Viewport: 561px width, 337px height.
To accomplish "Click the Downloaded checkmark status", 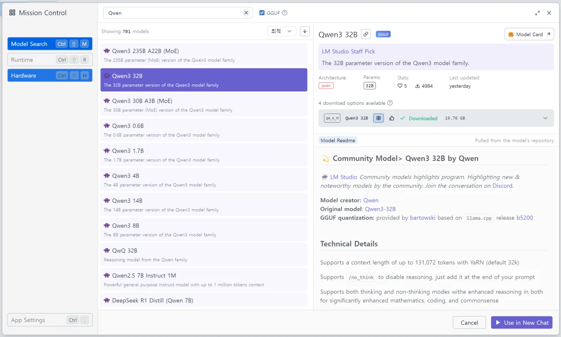I will 419,118.
